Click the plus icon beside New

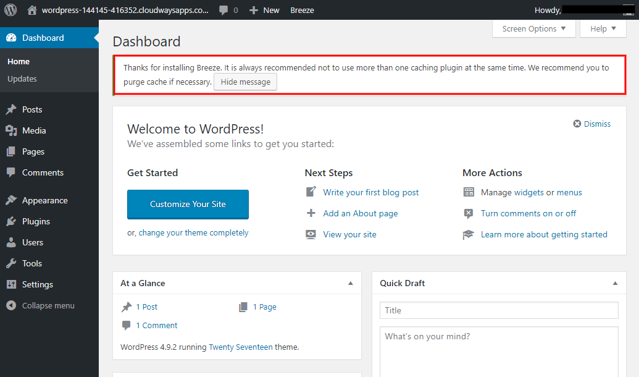254,11
